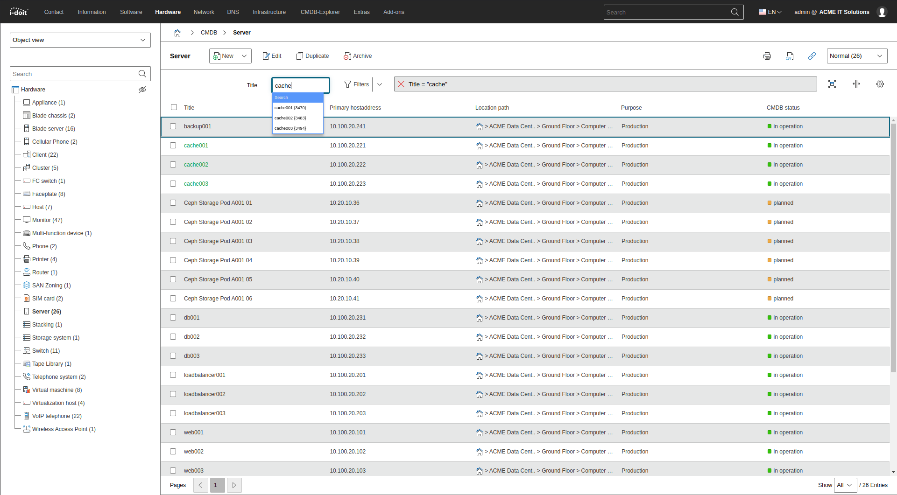
Task: Check the web002 row checkbox
Action: click(x=173, y=452)
